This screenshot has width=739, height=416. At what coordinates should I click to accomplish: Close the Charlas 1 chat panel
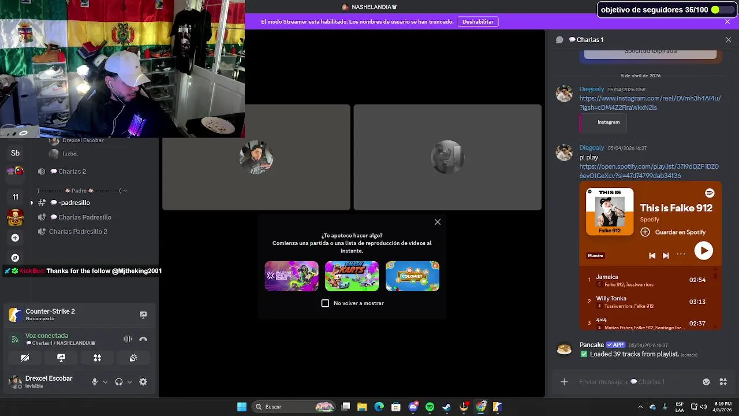coord(729,40)
